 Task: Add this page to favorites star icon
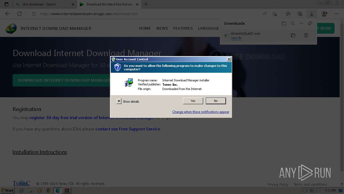pos(274,14)
